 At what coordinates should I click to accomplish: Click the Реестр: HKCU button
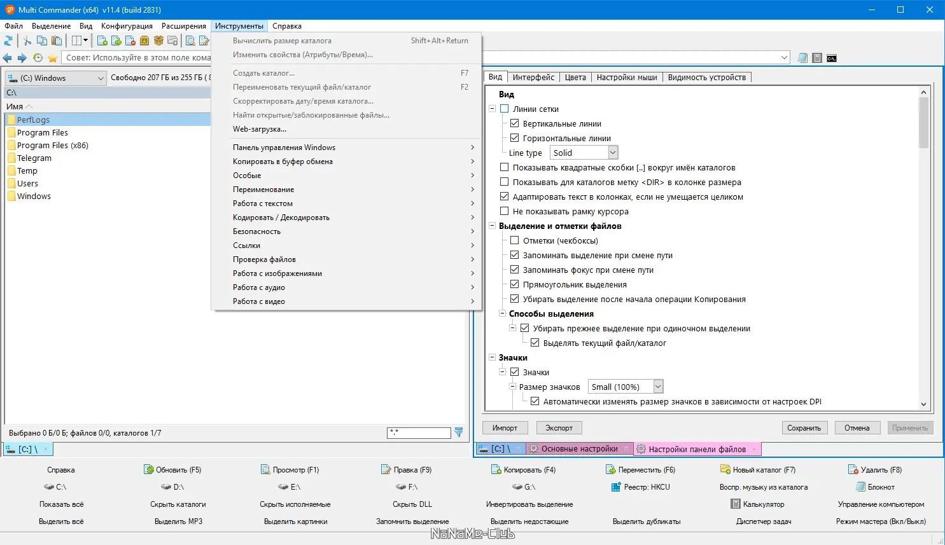tap(640, 487)
